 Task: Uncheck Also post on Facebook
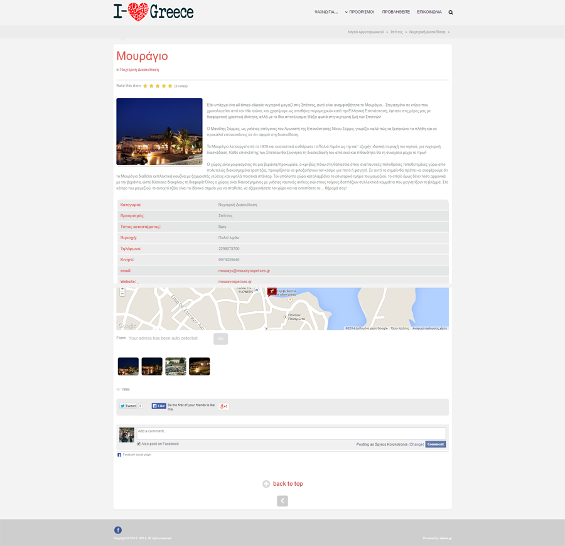click(139, 444)
